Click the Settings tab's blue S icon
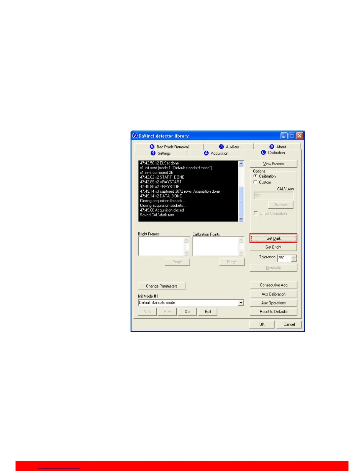 pyautogui.click(x=153, y=153)
